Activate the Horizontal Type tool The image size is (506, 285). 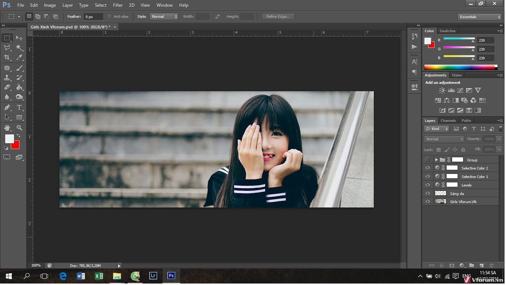(x=19, y=107)
